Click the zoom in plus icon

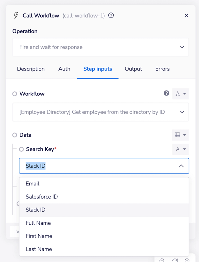coord(187,260)
